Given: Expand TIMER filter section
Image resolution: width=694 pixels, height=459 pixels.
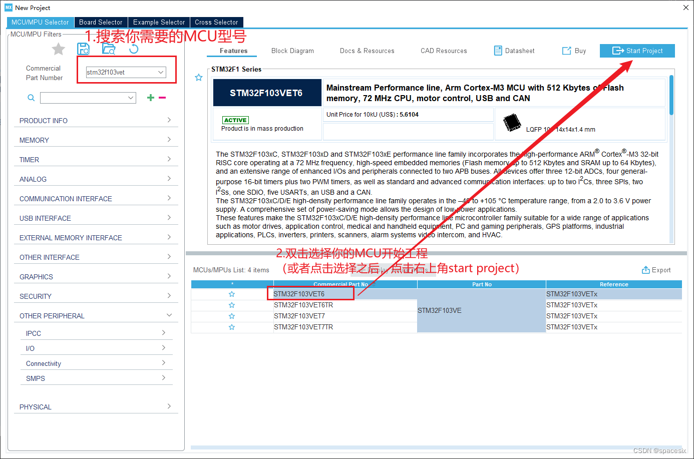Looking at the screenshot, I should click(96, 160).
